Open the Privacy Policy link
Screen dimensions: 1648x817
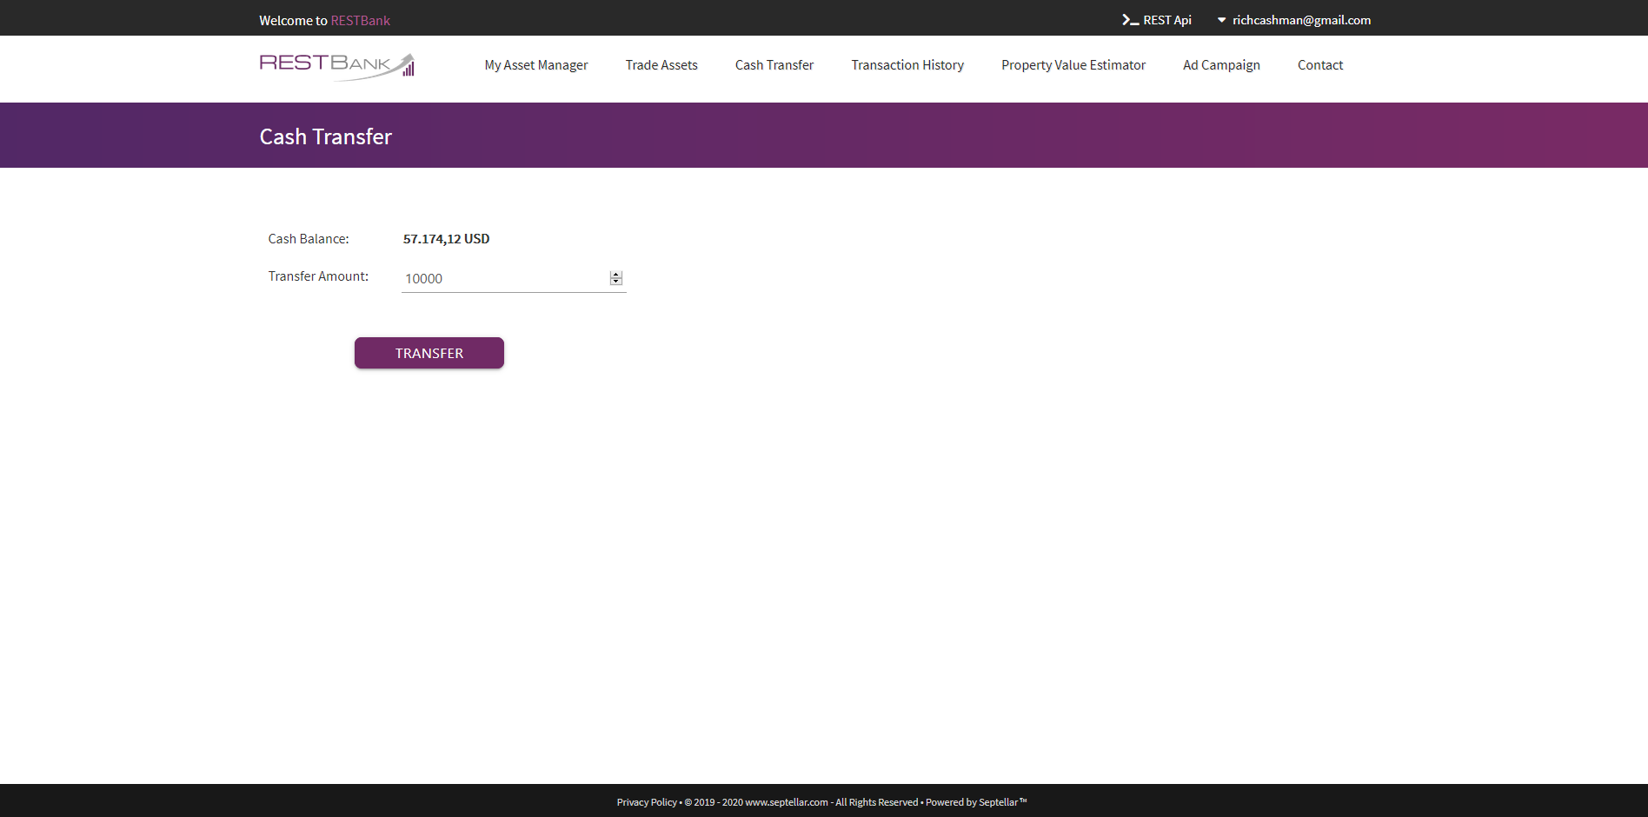pos(646,802)
